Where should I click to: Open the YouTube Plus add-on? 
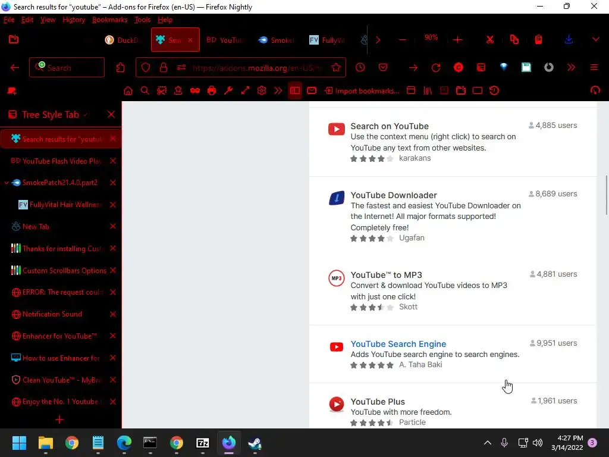[x=378, y=402]
